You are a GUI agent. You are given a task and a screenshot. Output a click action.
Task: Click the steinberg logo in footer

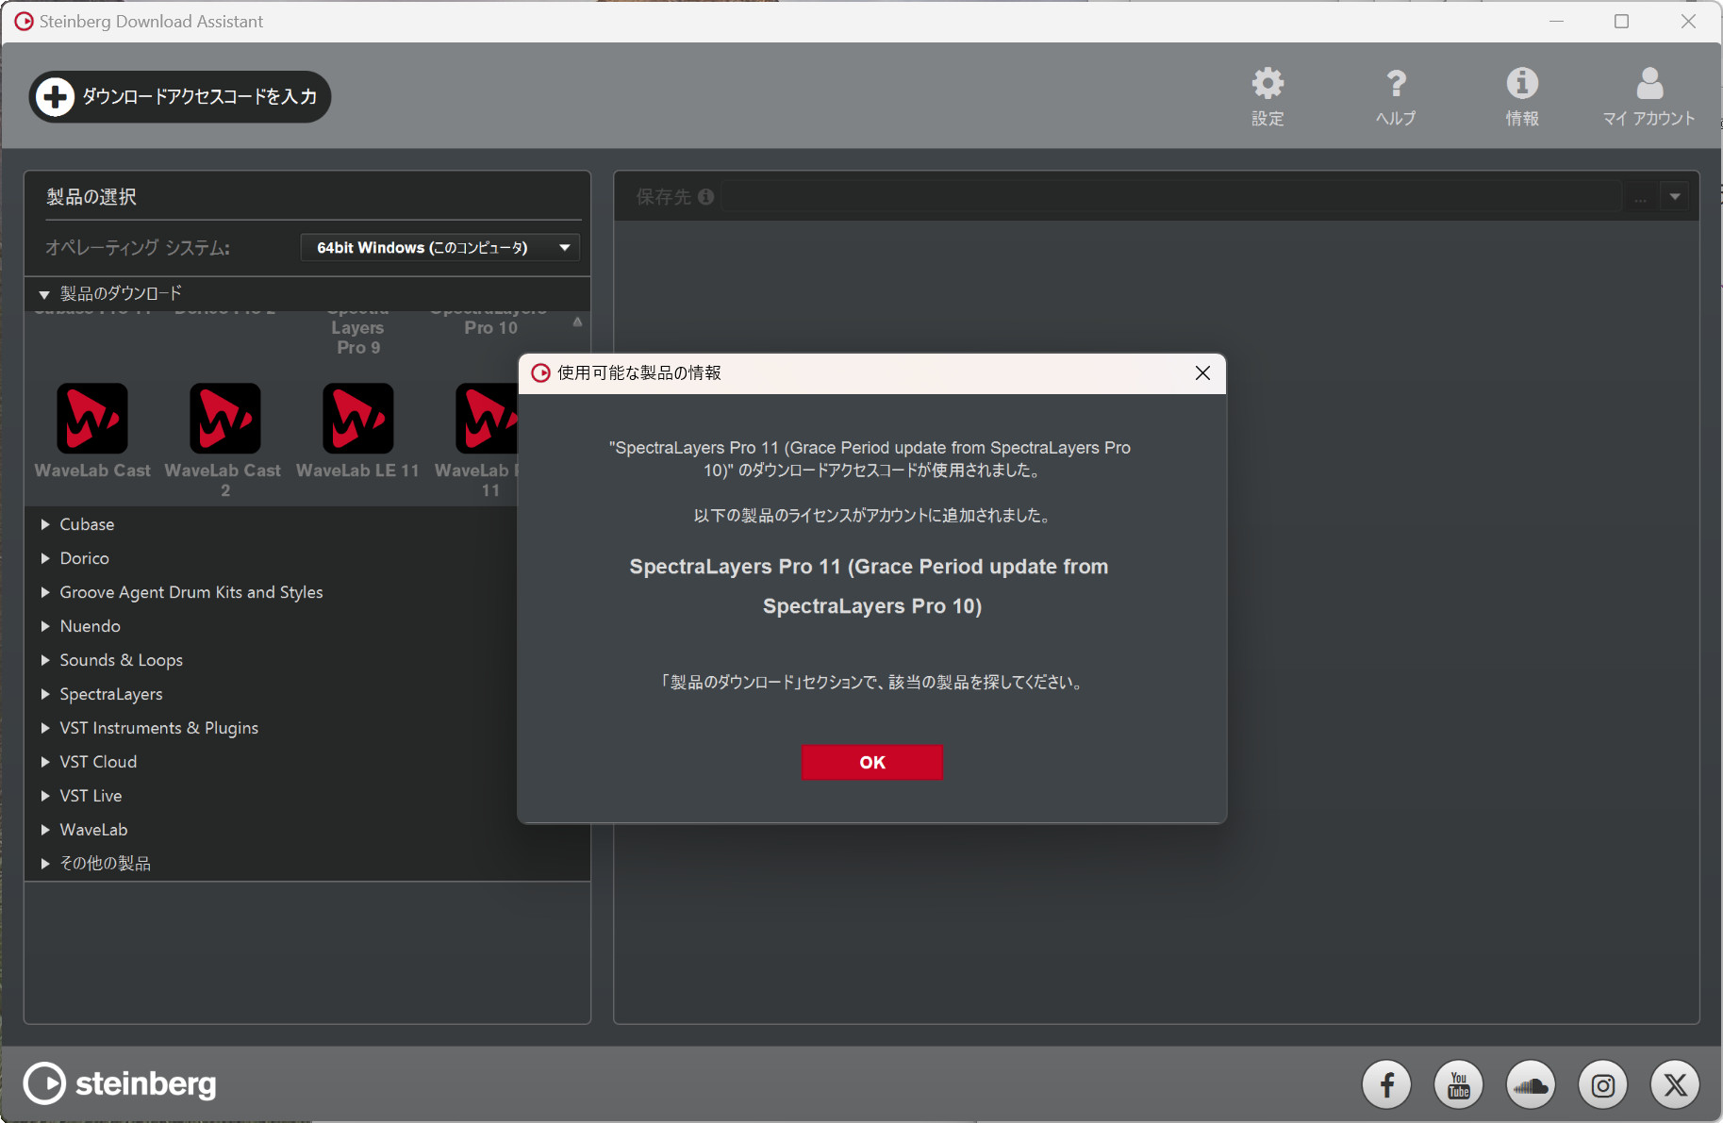click(x=120, y=1083)
